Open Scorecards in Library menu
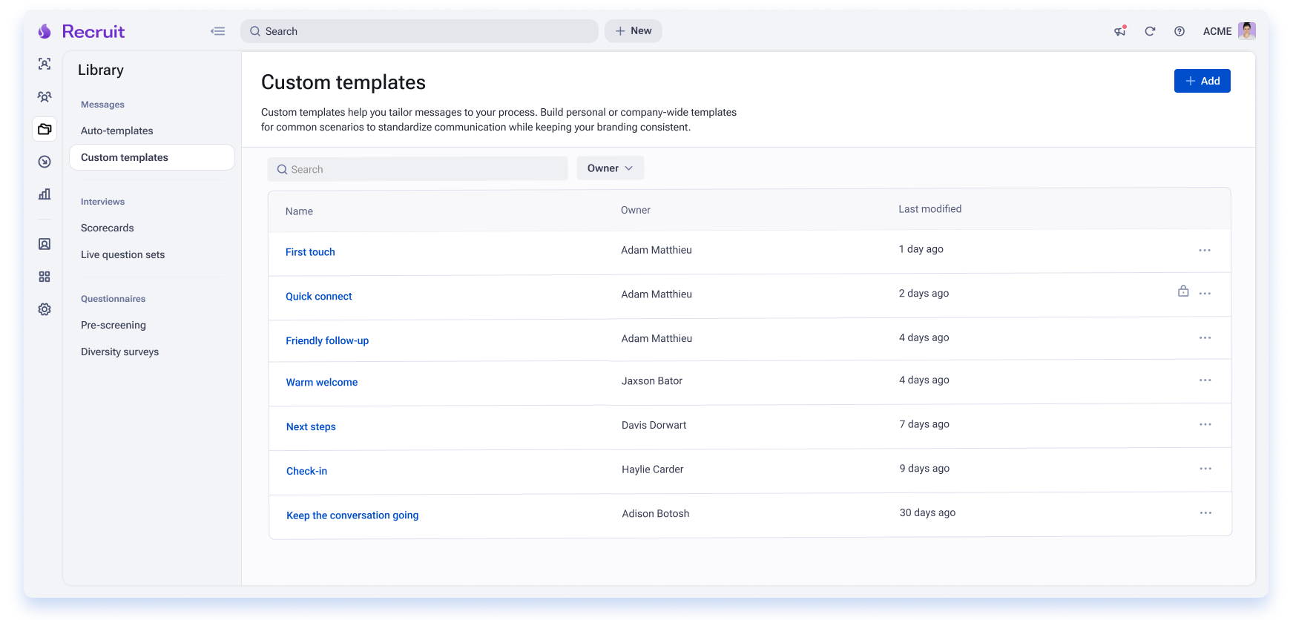 pos(108,228)
